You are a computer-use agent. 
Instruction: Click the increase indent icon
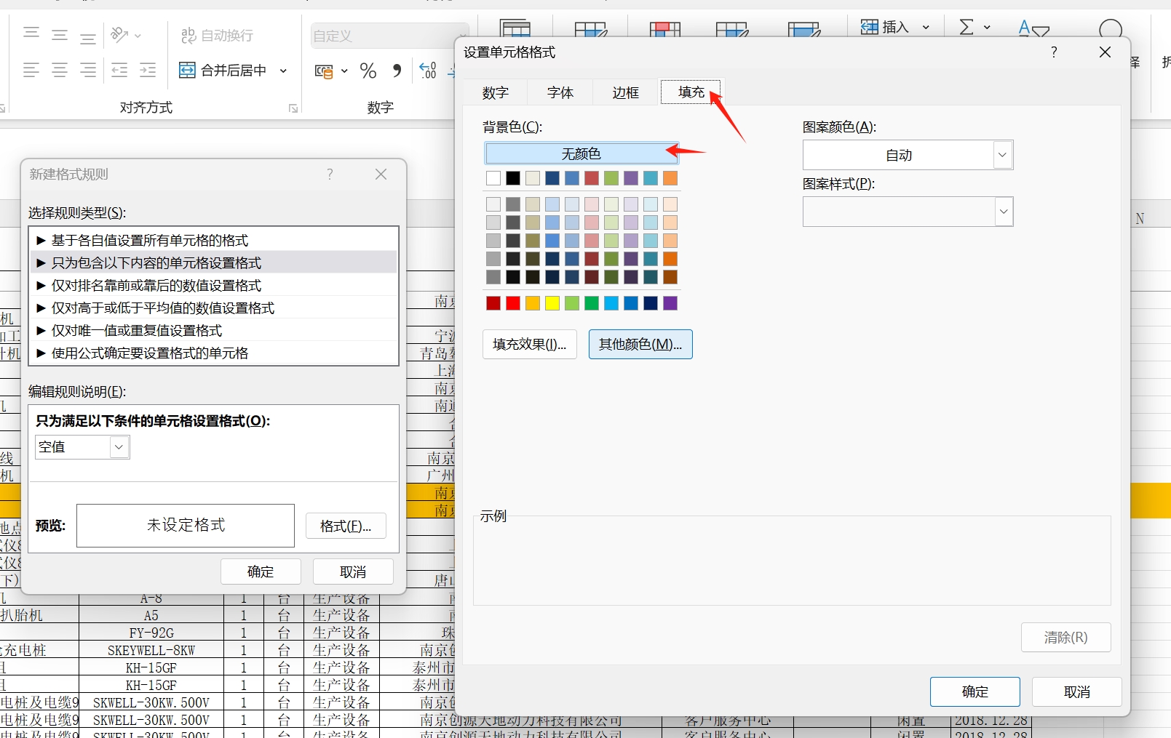coord(148,70)
